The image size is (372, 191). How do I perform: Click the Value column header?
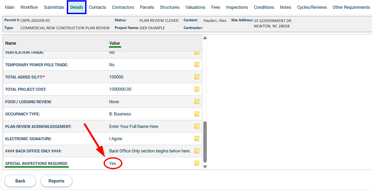pyautogui.click(x=114, y=43)
